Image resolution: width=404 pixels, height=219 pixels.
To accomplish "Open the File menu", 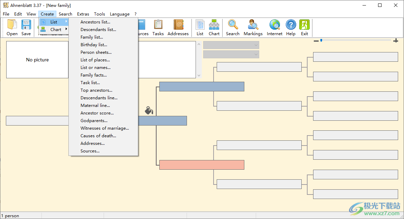I will (6, 14).
